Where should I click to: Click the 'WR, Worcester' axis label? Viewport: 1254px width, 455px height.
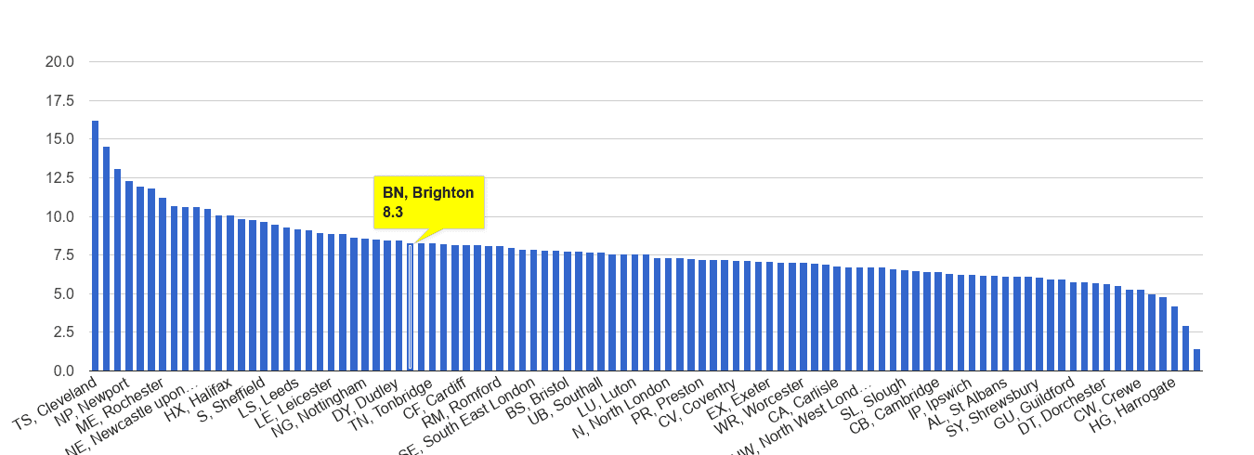point(762,405)
